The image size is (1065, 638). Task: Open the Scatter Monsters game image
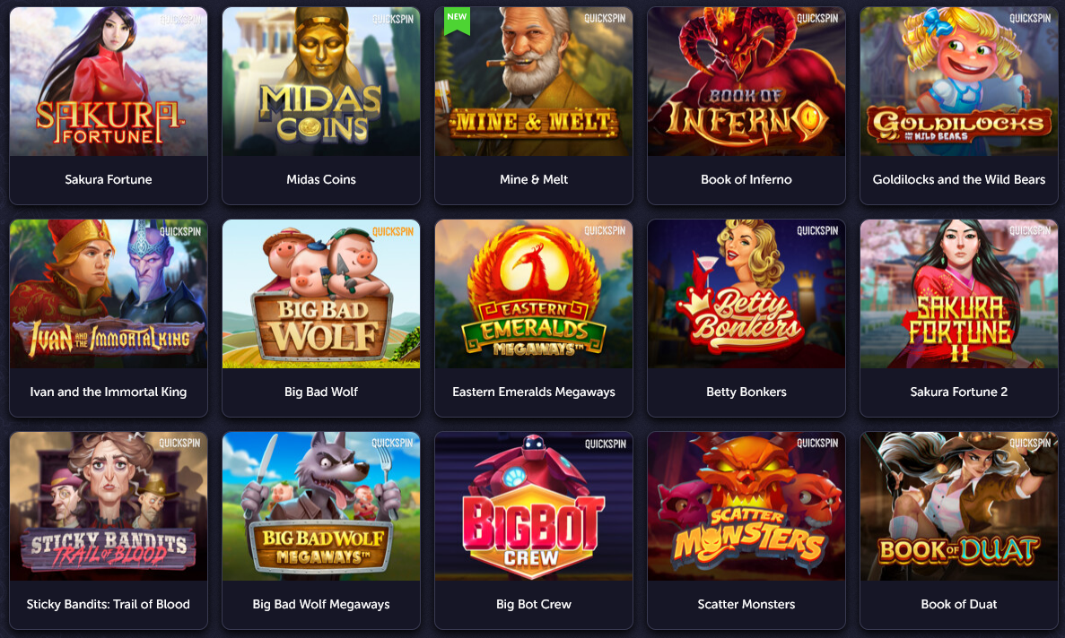(x=746, y=505)
